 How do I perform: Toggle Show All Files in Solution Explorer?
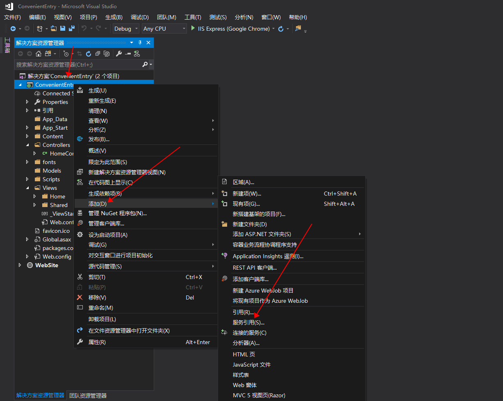107,54
